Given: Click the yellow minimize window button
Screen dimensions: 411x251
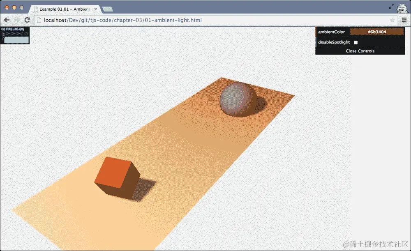Looking at the screenshot, I should [14, 7].
